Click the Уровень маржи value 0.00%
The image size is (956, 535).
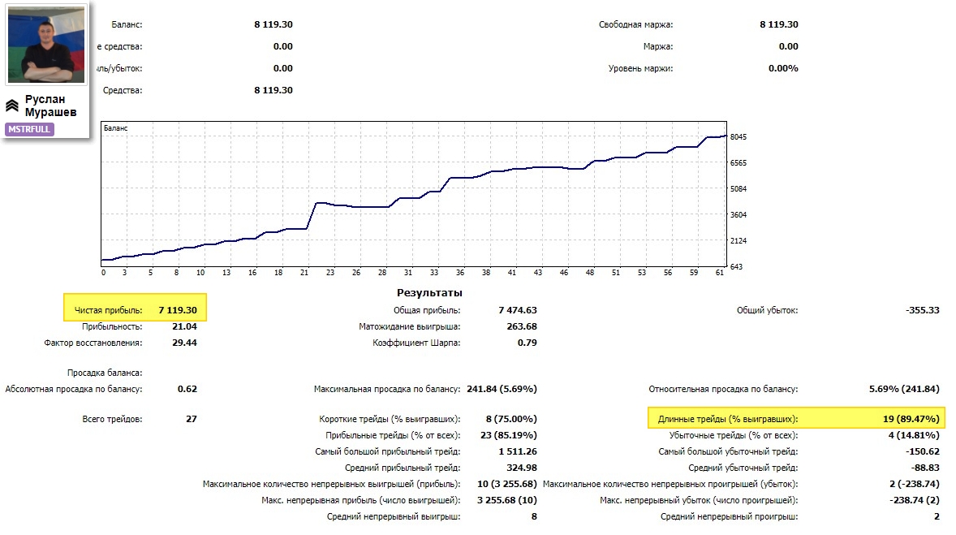click(783, 68)
